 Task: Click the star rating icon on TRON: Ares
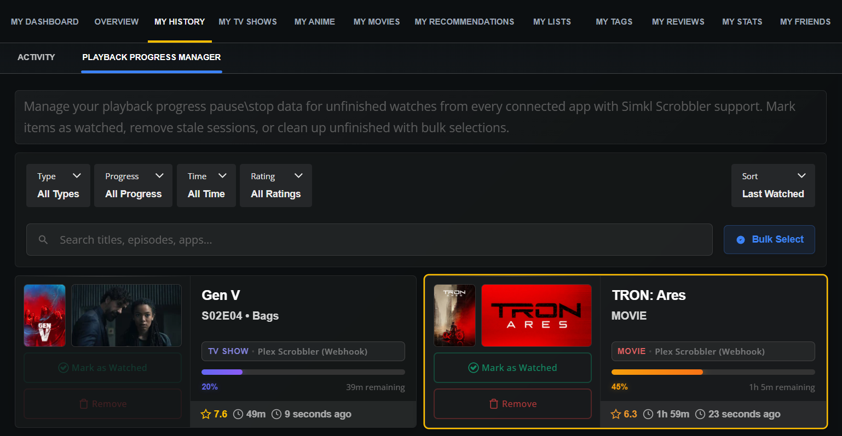[x=616, y=414]
